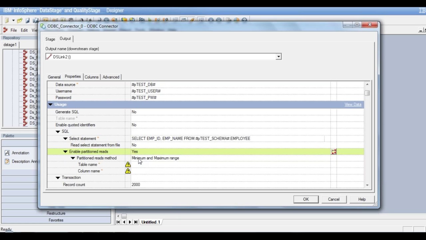
Task: Collapse Enable partitioned reads node
Action: click(x=65, y=152)
